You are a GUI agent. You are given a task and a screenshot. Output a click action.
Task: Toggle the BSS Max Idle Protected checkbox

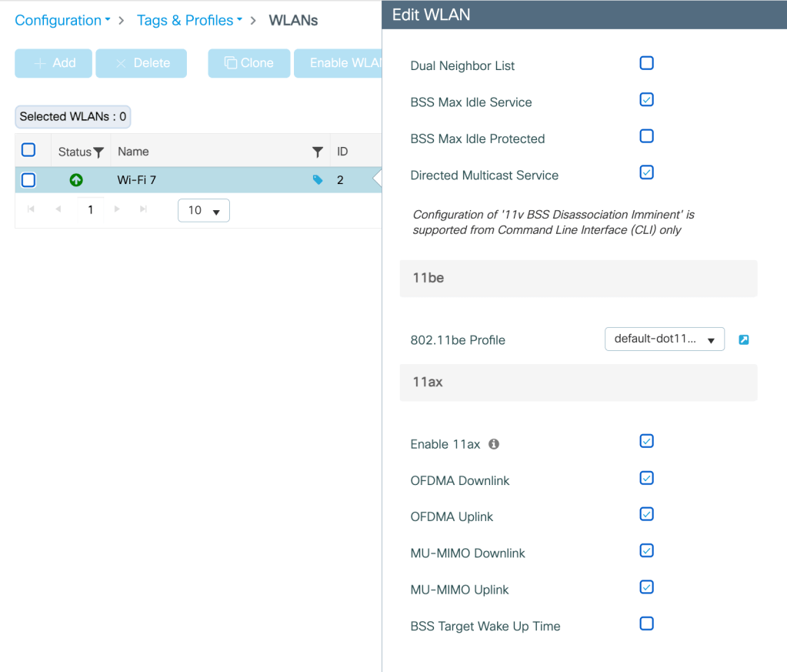coord(646,136)
